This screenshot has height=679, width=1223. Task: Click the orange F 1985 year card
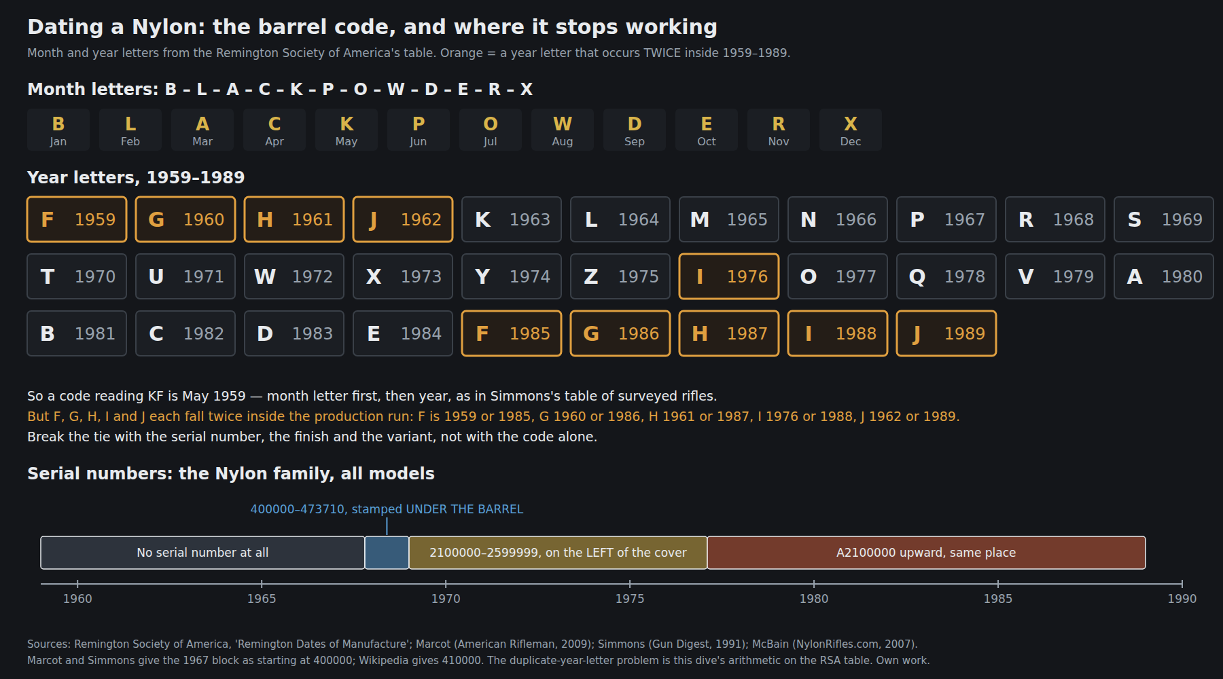[x=512, y=333]
